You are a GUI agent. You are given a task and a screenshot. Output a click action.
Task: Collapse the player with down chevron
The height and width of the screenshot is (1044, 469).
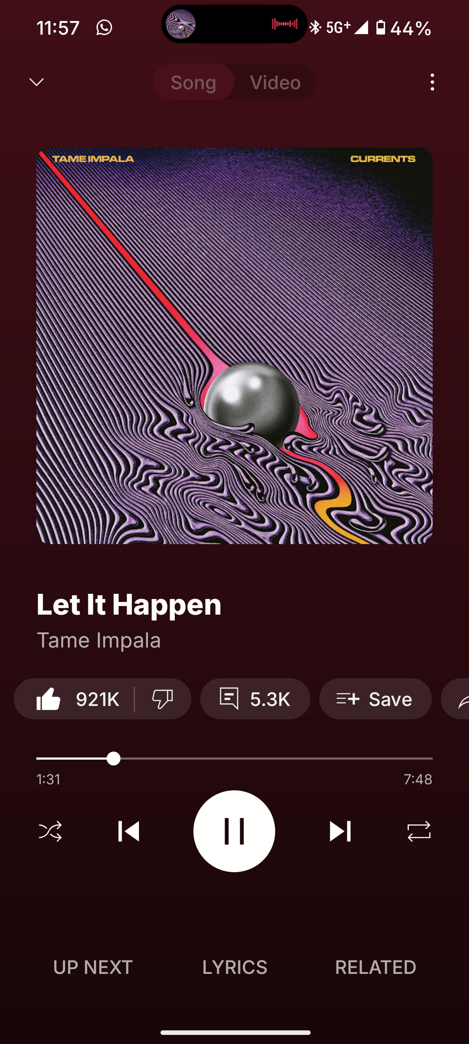click(36, 82)
